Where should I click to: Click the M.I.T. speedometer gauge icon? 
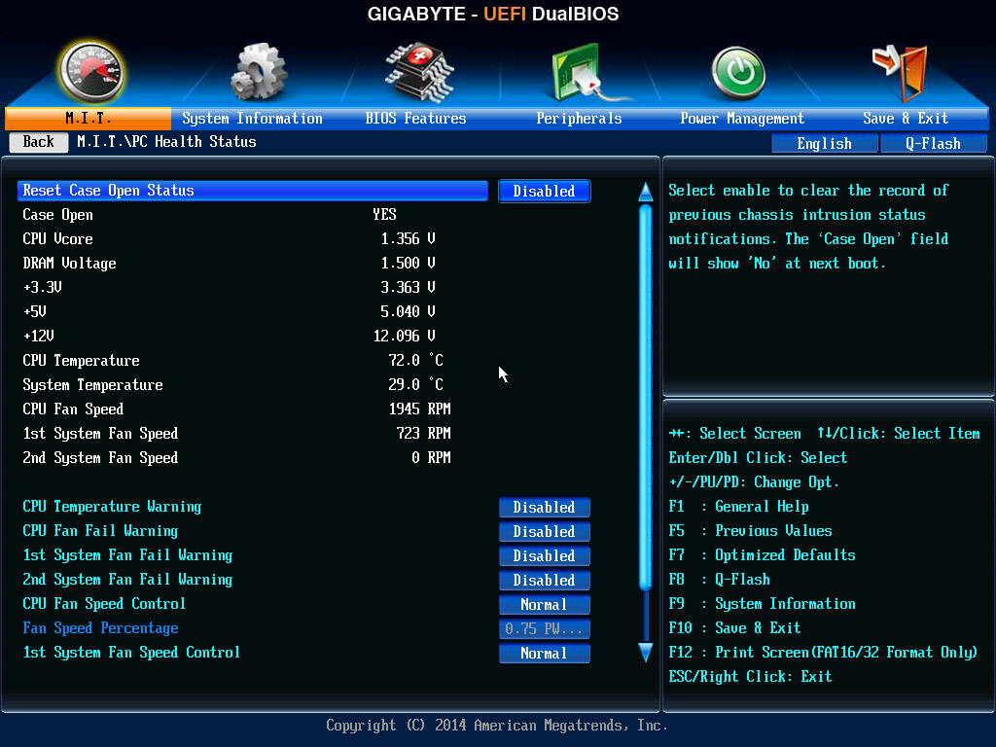pos(91,73)
